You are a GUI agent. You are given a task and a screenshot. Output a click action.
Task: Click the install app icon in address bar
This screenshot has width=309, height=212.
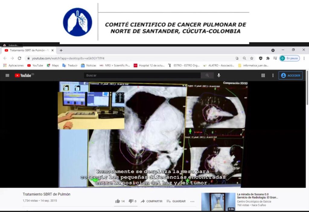point(237,58)
